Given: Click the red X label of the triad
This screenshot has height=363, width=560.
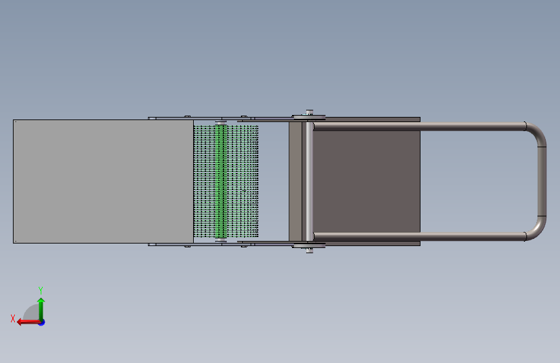Looking at the screenshot, I should point(13,318).
